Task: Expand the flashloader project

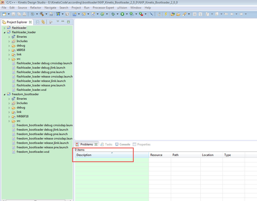Action: coord(5,28)
